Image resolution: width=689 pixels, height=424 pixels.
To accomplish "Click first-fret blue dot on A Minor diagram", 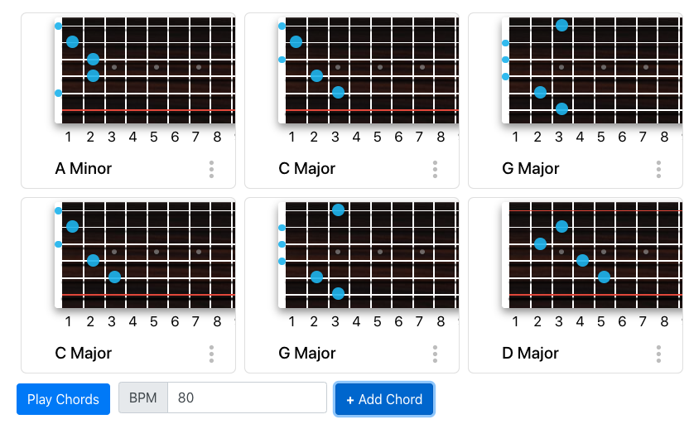I will click(73, 41).
